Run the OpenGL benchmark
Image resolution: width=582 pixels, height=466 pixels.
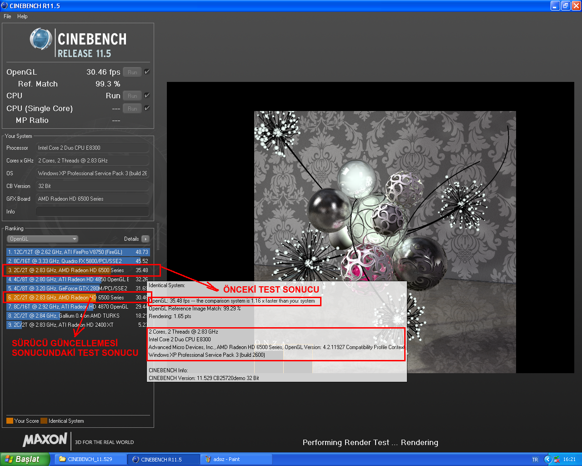132,72
